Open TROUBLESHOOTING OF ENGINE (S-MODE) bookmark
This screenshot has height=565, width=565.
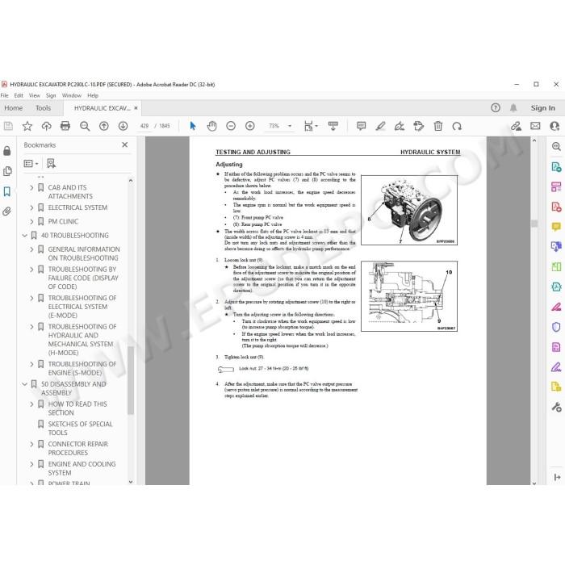point(82,368)
